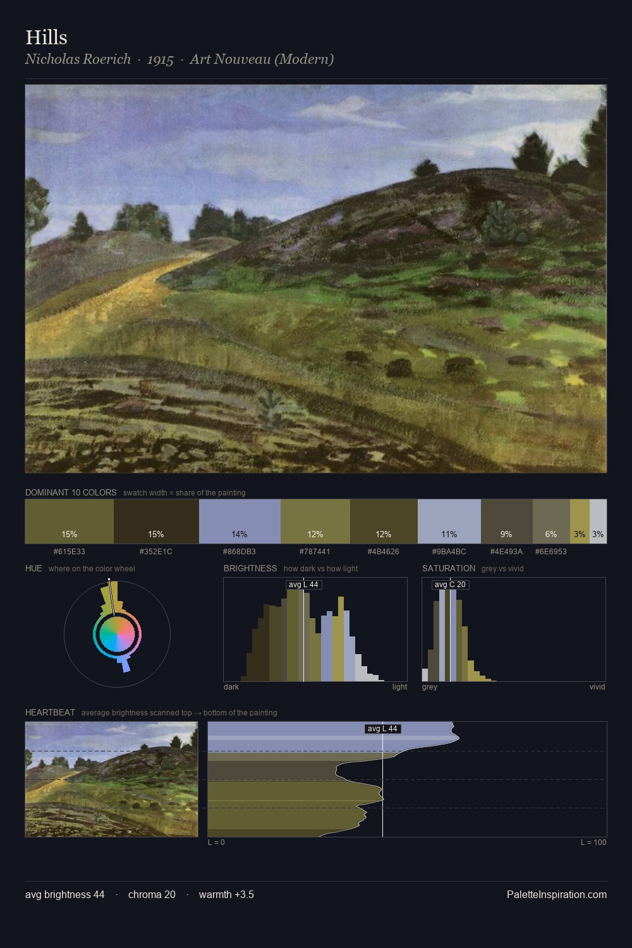
Task: Select the #352E1C dark brown swatch
Action: [156, 521]
